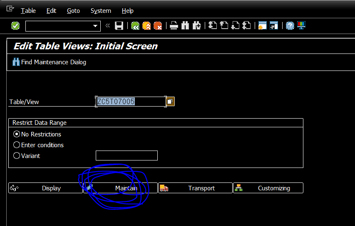Open the Help question mark icon
Screen dimensions: 355x226
[x=290, y=26]
